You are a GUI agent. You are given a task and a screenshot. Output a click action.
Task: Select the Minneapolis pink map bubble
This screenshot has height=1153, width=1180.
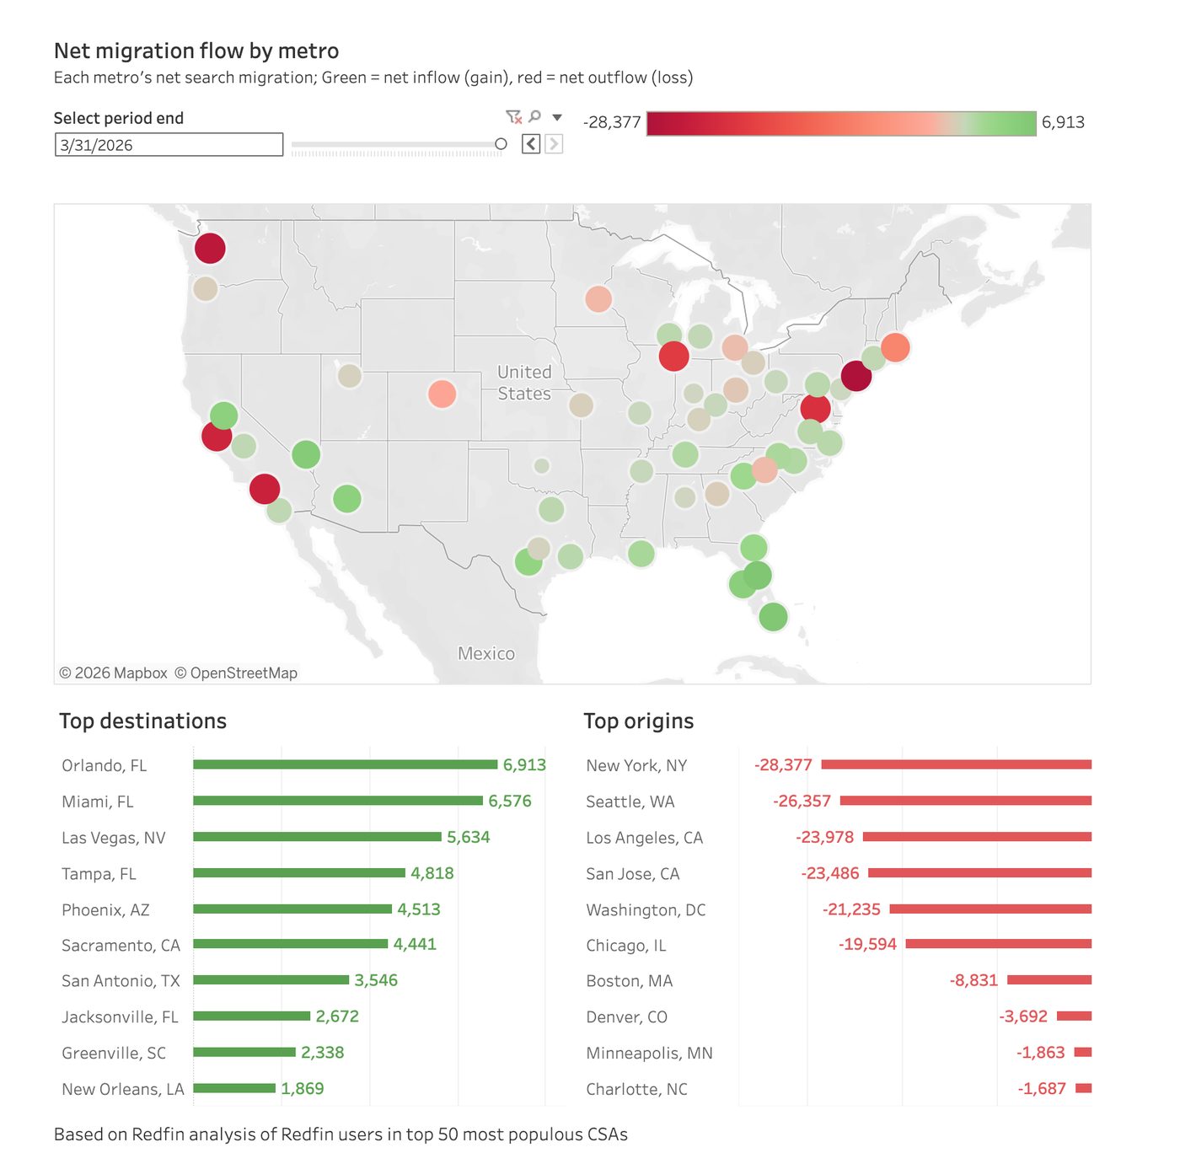click(598, 299)
